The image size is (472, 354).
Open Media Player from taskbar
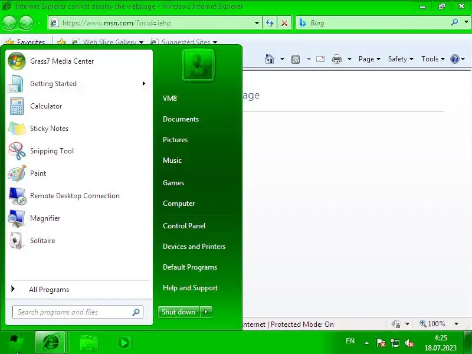[124, 342]
